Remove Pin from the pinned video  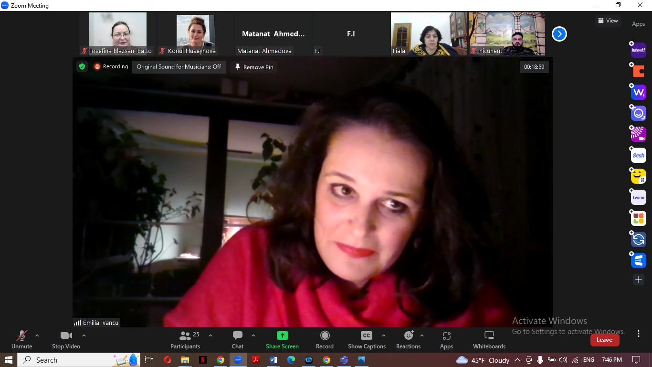254,67
